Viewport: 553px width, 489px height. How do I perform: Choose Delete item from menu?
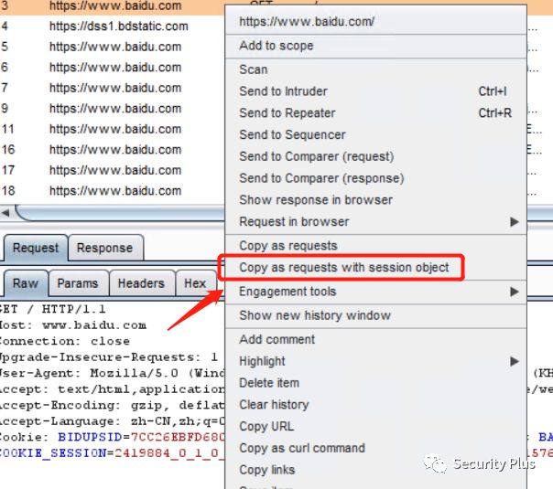[376, 383]
